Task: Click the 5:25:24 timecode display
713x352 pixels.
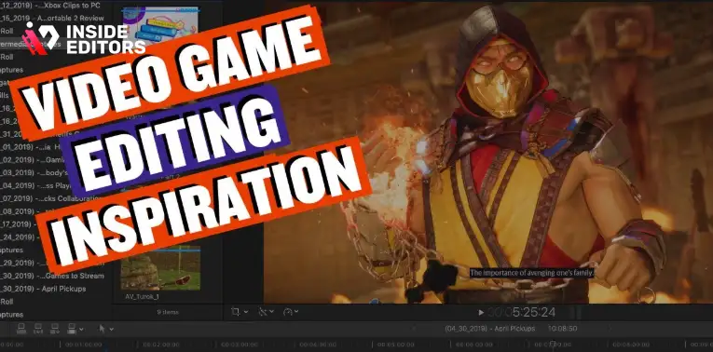Action: [533, 313]
